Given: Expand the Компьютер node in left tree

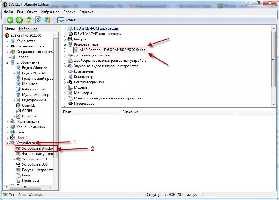Looking at the screenshot, I should coord(7,41).
